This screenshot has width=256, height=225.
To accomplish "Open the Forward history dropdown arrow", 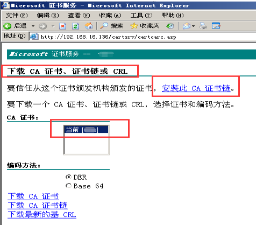I will [x=53, y=26].
